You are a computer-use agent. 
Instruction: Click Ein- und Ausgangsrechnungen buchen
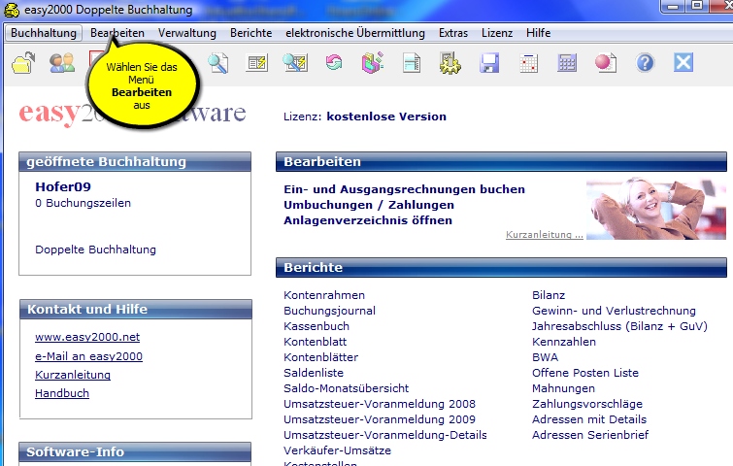click(x=405, y=189)
